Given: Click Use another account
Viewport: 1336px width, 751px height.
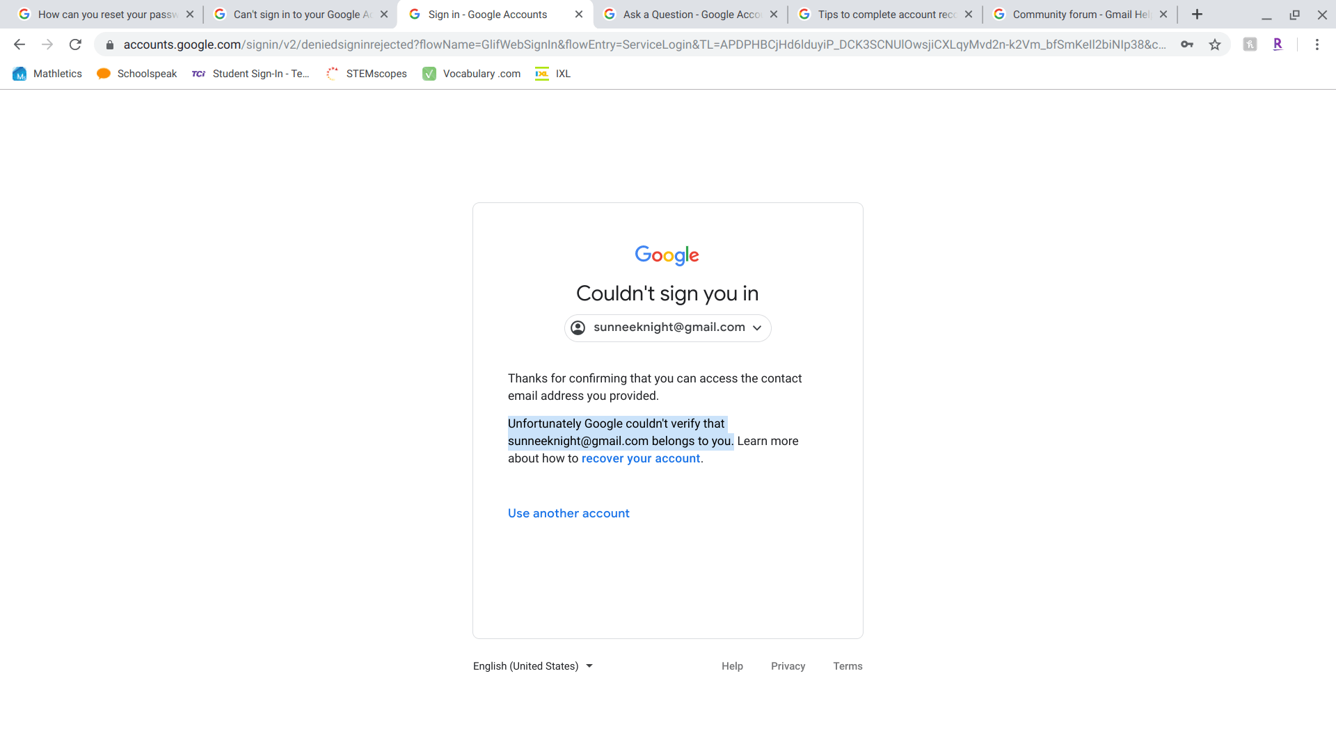Looking at the screenshot, I should coord(568,513).
